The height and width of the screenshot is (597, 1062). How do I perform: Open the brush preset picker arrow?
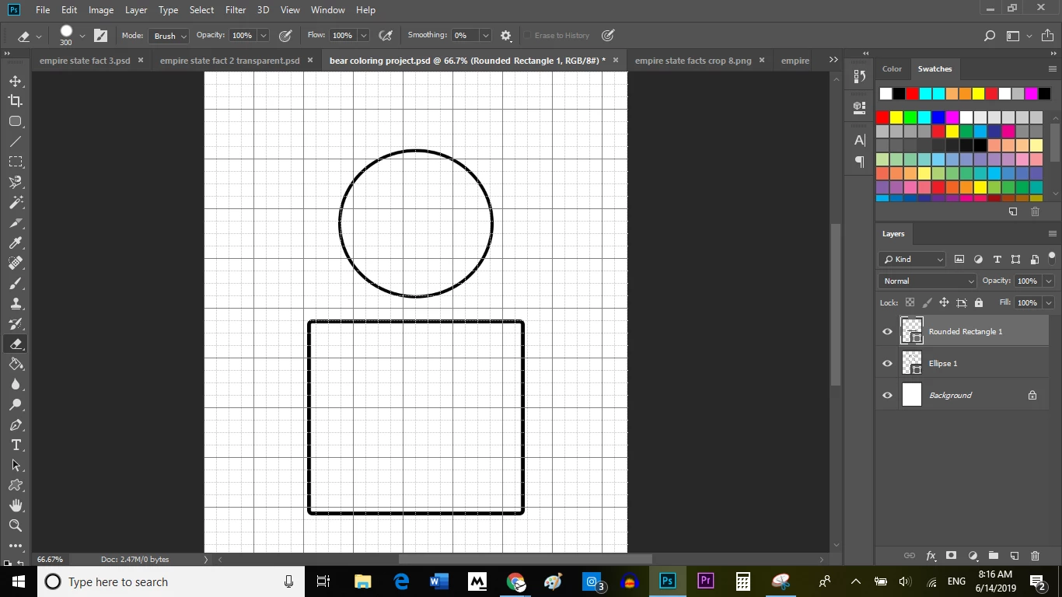pos(82,36)
